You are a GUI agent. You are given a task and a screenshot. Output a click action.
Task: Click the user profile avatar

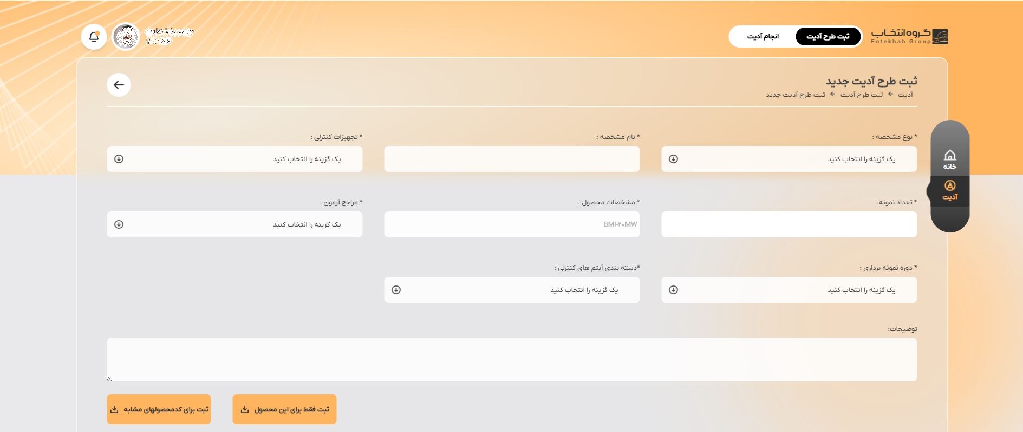126,37
